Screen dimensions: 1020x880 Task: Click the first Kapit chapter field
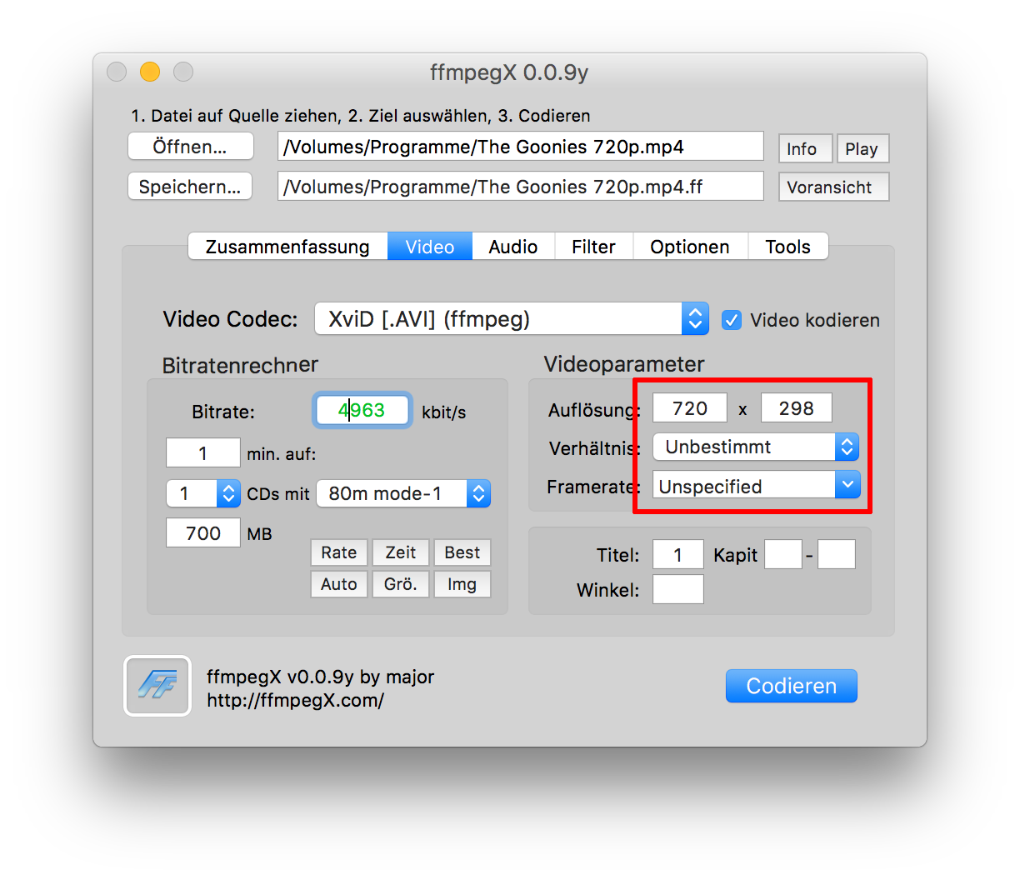click(783, 554)
